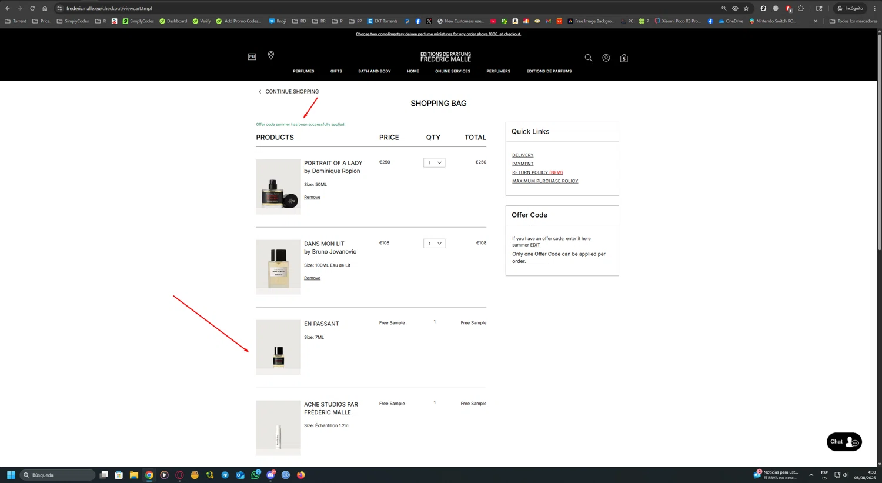Click the Frederic Malle logo
This screenshot has width=882, height=483.
445,57
